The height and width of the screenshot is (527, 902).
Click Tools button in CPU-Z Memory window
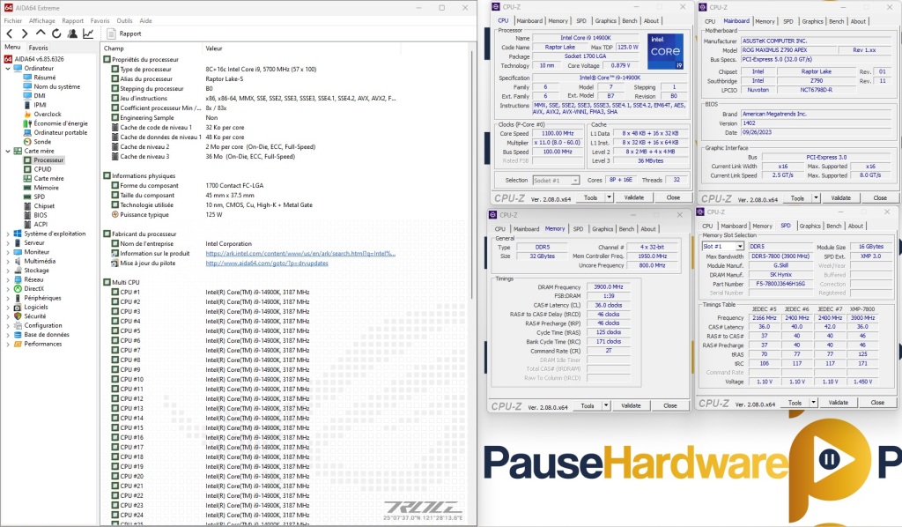tap(588, 405)
